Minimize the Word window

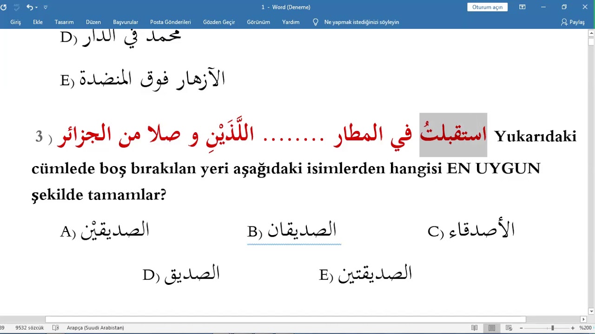(x=543, y=7)
